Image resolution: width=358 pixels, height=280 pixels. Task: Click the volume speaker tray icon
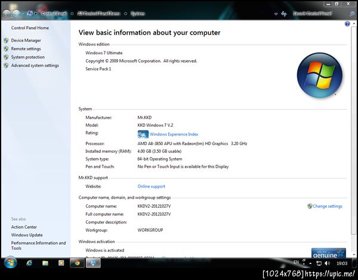(328, 263)
